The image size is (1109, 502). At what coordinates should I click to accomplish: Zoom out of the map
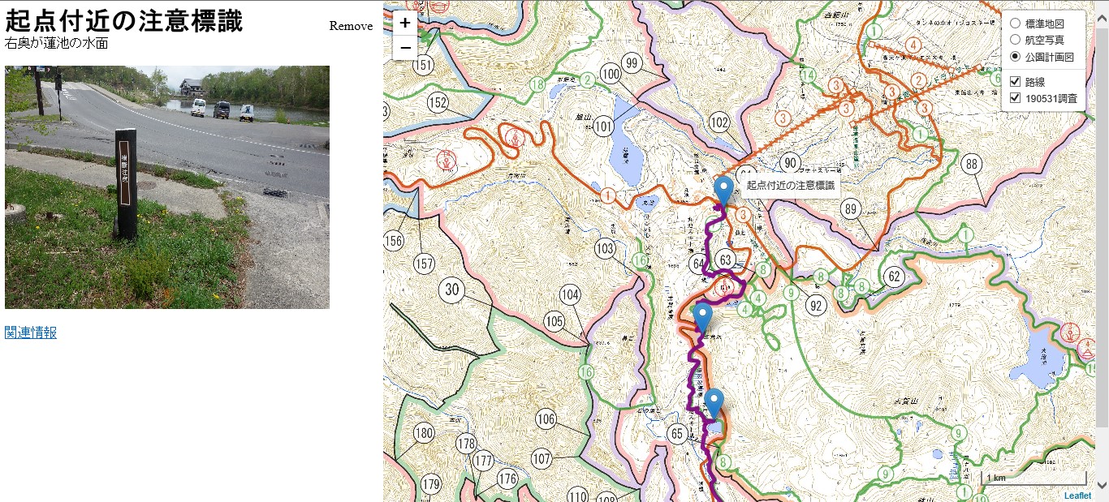[x=405, y=48]
